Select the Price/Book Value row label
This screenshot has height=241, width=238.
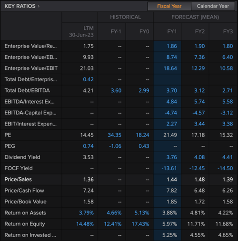25,202
